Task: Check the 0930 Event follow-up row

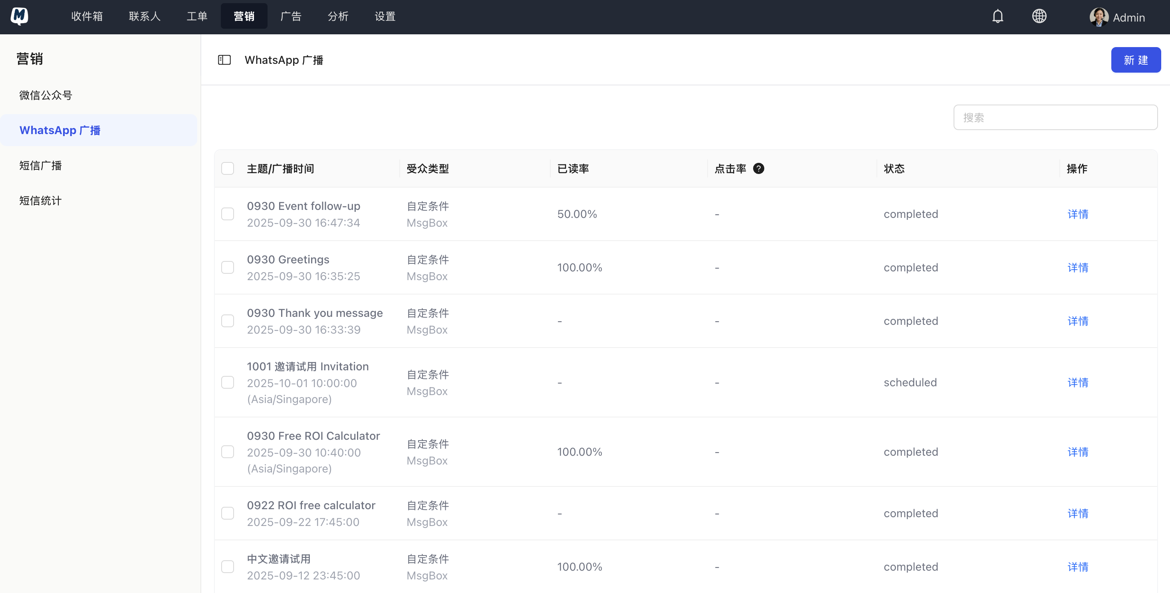Action: click(228, 214)
